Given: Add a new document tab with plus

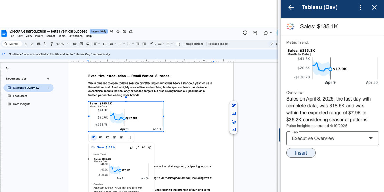Looking at the screenshot, I should [x=48, y=79].
